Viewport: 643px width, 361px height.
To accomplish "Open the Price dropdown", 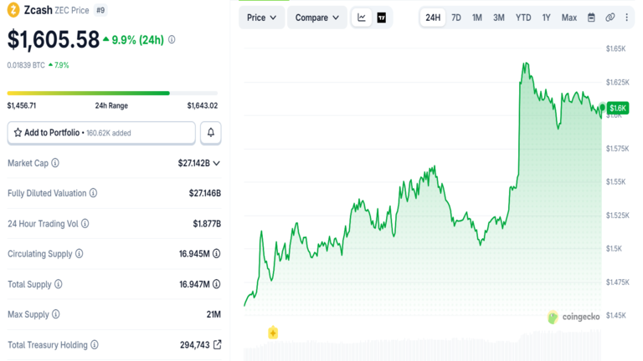I will pos(261,18).
